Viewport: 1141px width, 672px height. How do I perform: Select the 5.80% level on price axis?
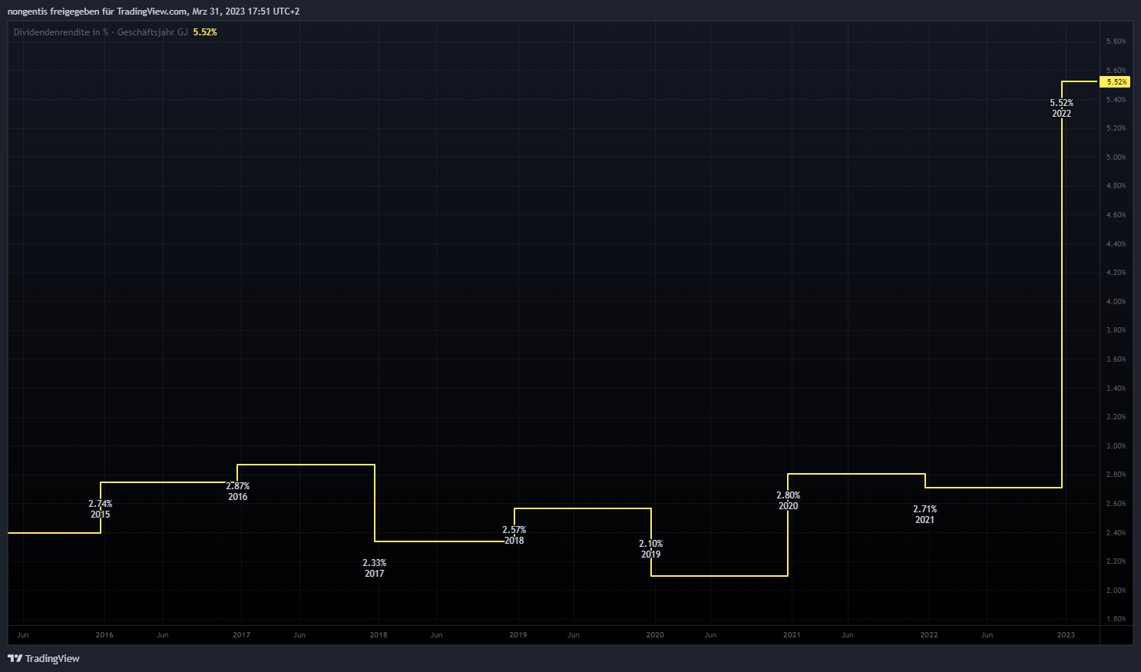point(1116,41)
